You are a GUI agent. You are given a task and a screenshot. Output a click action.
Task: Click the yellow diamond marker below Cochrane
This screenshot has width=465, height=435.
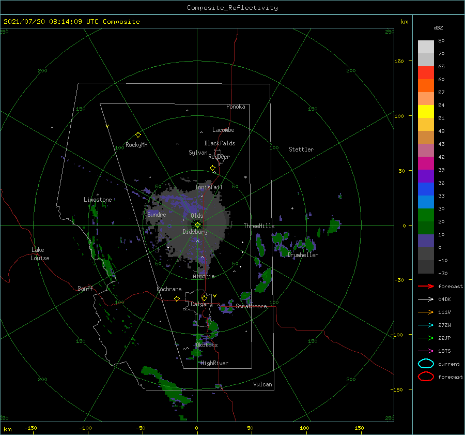coord(177,299)
